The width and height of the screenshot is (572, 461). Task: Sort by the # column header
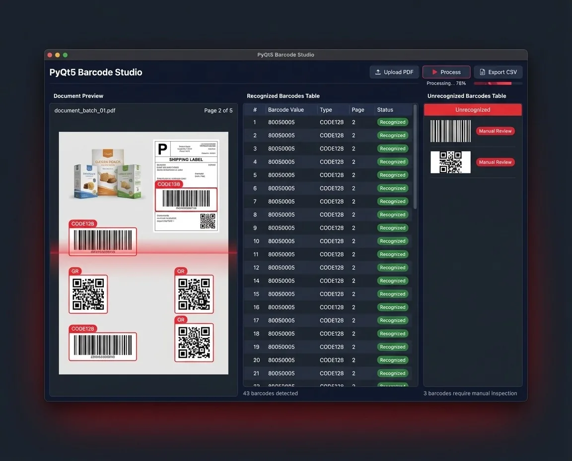[255, 109]
